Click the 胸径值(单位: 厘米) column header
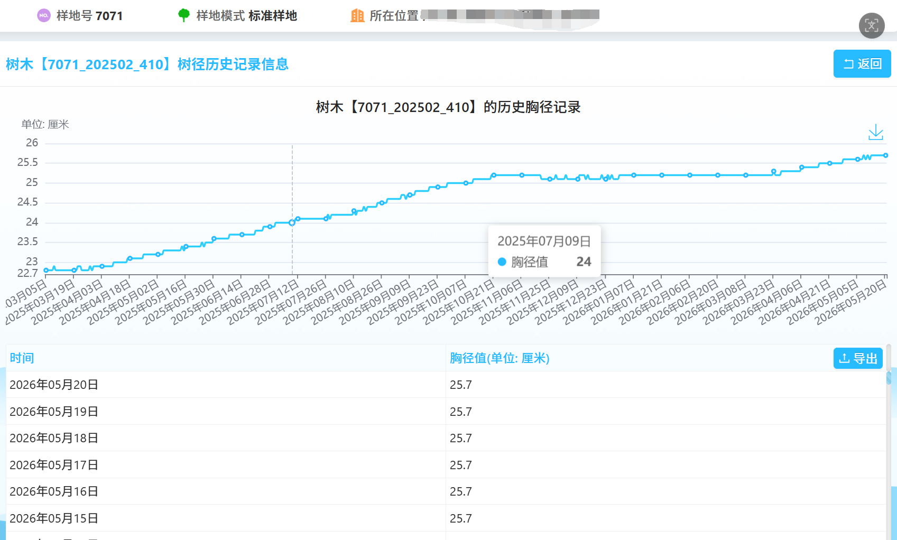 tap(500, 358)
